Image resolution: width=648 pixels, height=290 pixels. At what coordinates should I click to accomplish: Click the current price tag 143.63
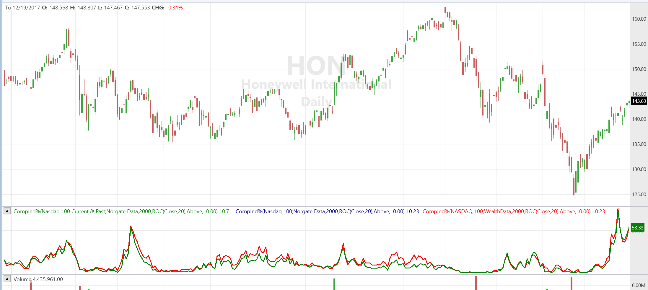click(639, 101)
